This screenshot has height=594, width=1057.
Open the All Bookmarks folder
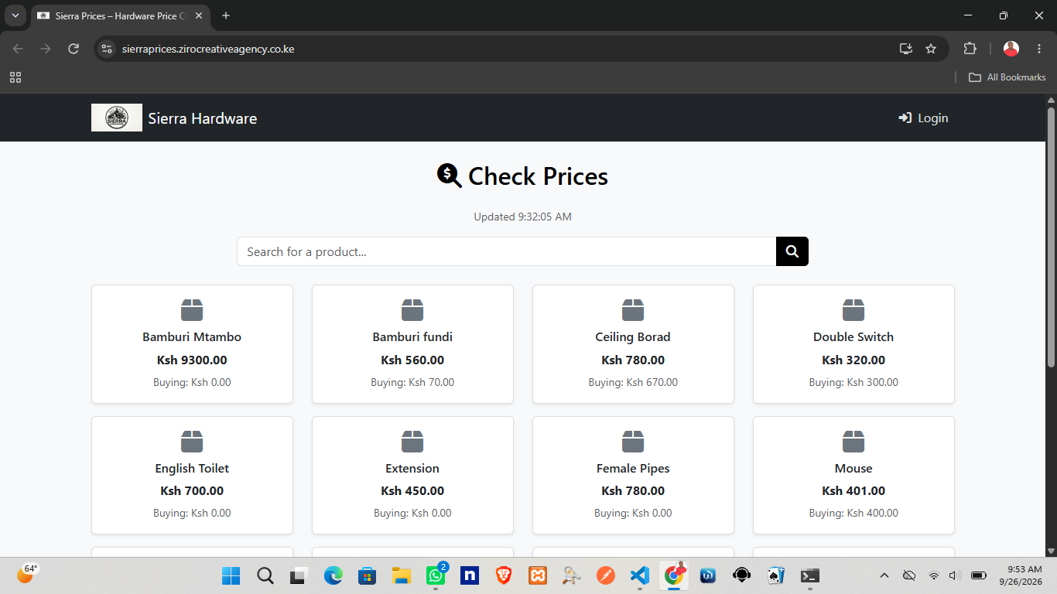point(1007,77)
